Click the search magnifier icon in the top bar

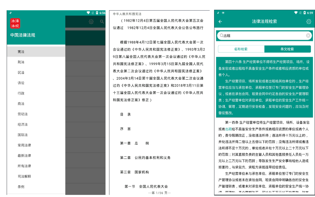[x=102, y=22]
